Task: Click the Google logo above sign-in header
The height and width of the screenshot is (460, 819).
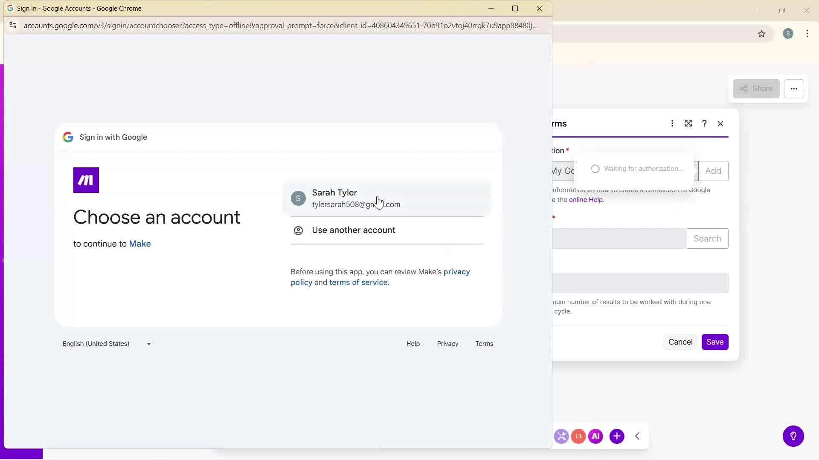Action: [x=67, y=137]
